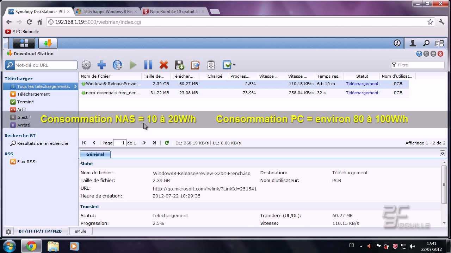Bookmark this page with star icon
The width and height of the screenshot is (451, 253).
pyautogui.click(x=430, y=22)
